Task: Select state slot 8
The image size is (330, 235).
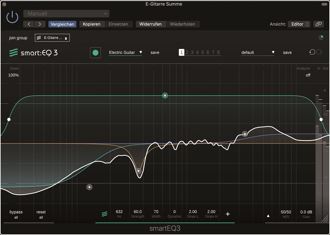Action: (218, 52)
